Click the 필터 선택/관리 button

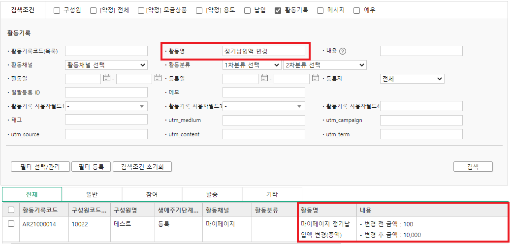40,167
